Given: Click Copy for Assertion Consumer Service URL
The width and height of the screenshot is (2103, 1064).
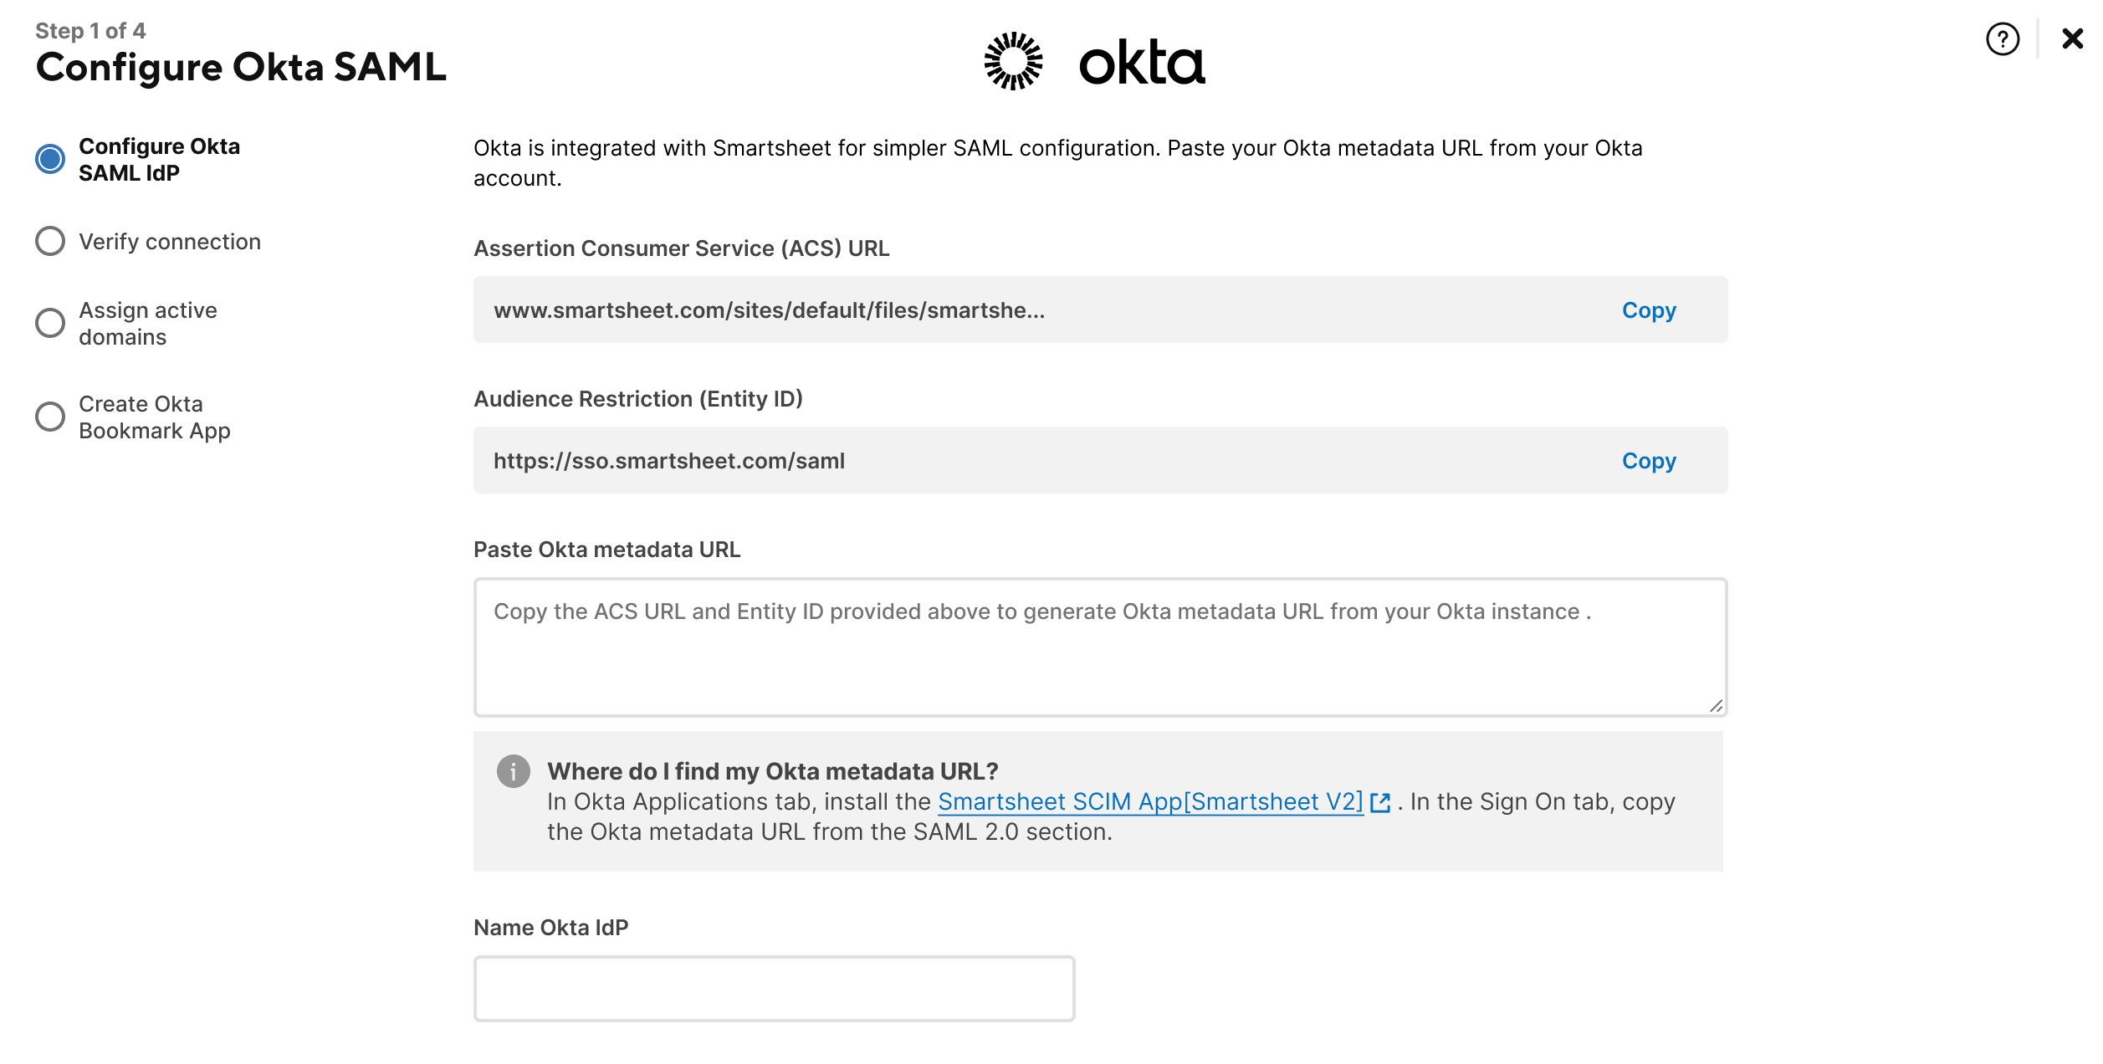Looking at the screenshot, I should tap(1649, 309).
